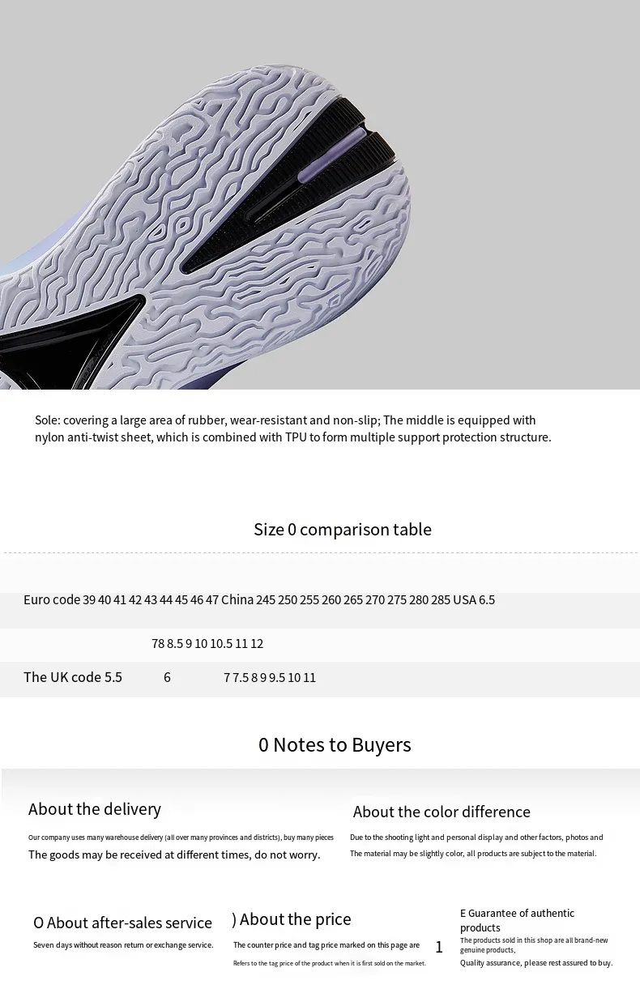Open About the delivery section
Viewport: 640px width, 1006px height.
[95, 809]
